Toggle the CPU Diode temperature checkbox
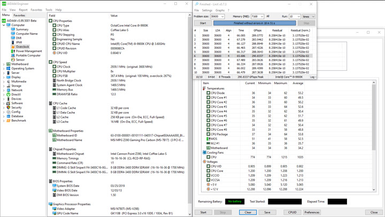385x217 pixels. 208,93
